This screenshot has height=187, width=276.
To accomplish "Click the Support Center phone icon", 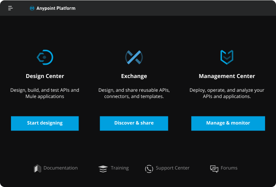I will pyautogui.click(x=149, y=169).
